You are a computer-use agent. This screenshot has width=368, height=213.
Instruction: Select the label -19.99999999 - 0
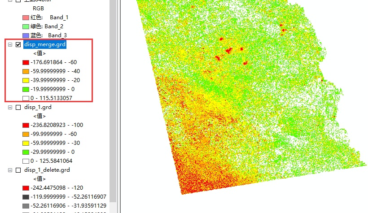(x=53, y=89)
